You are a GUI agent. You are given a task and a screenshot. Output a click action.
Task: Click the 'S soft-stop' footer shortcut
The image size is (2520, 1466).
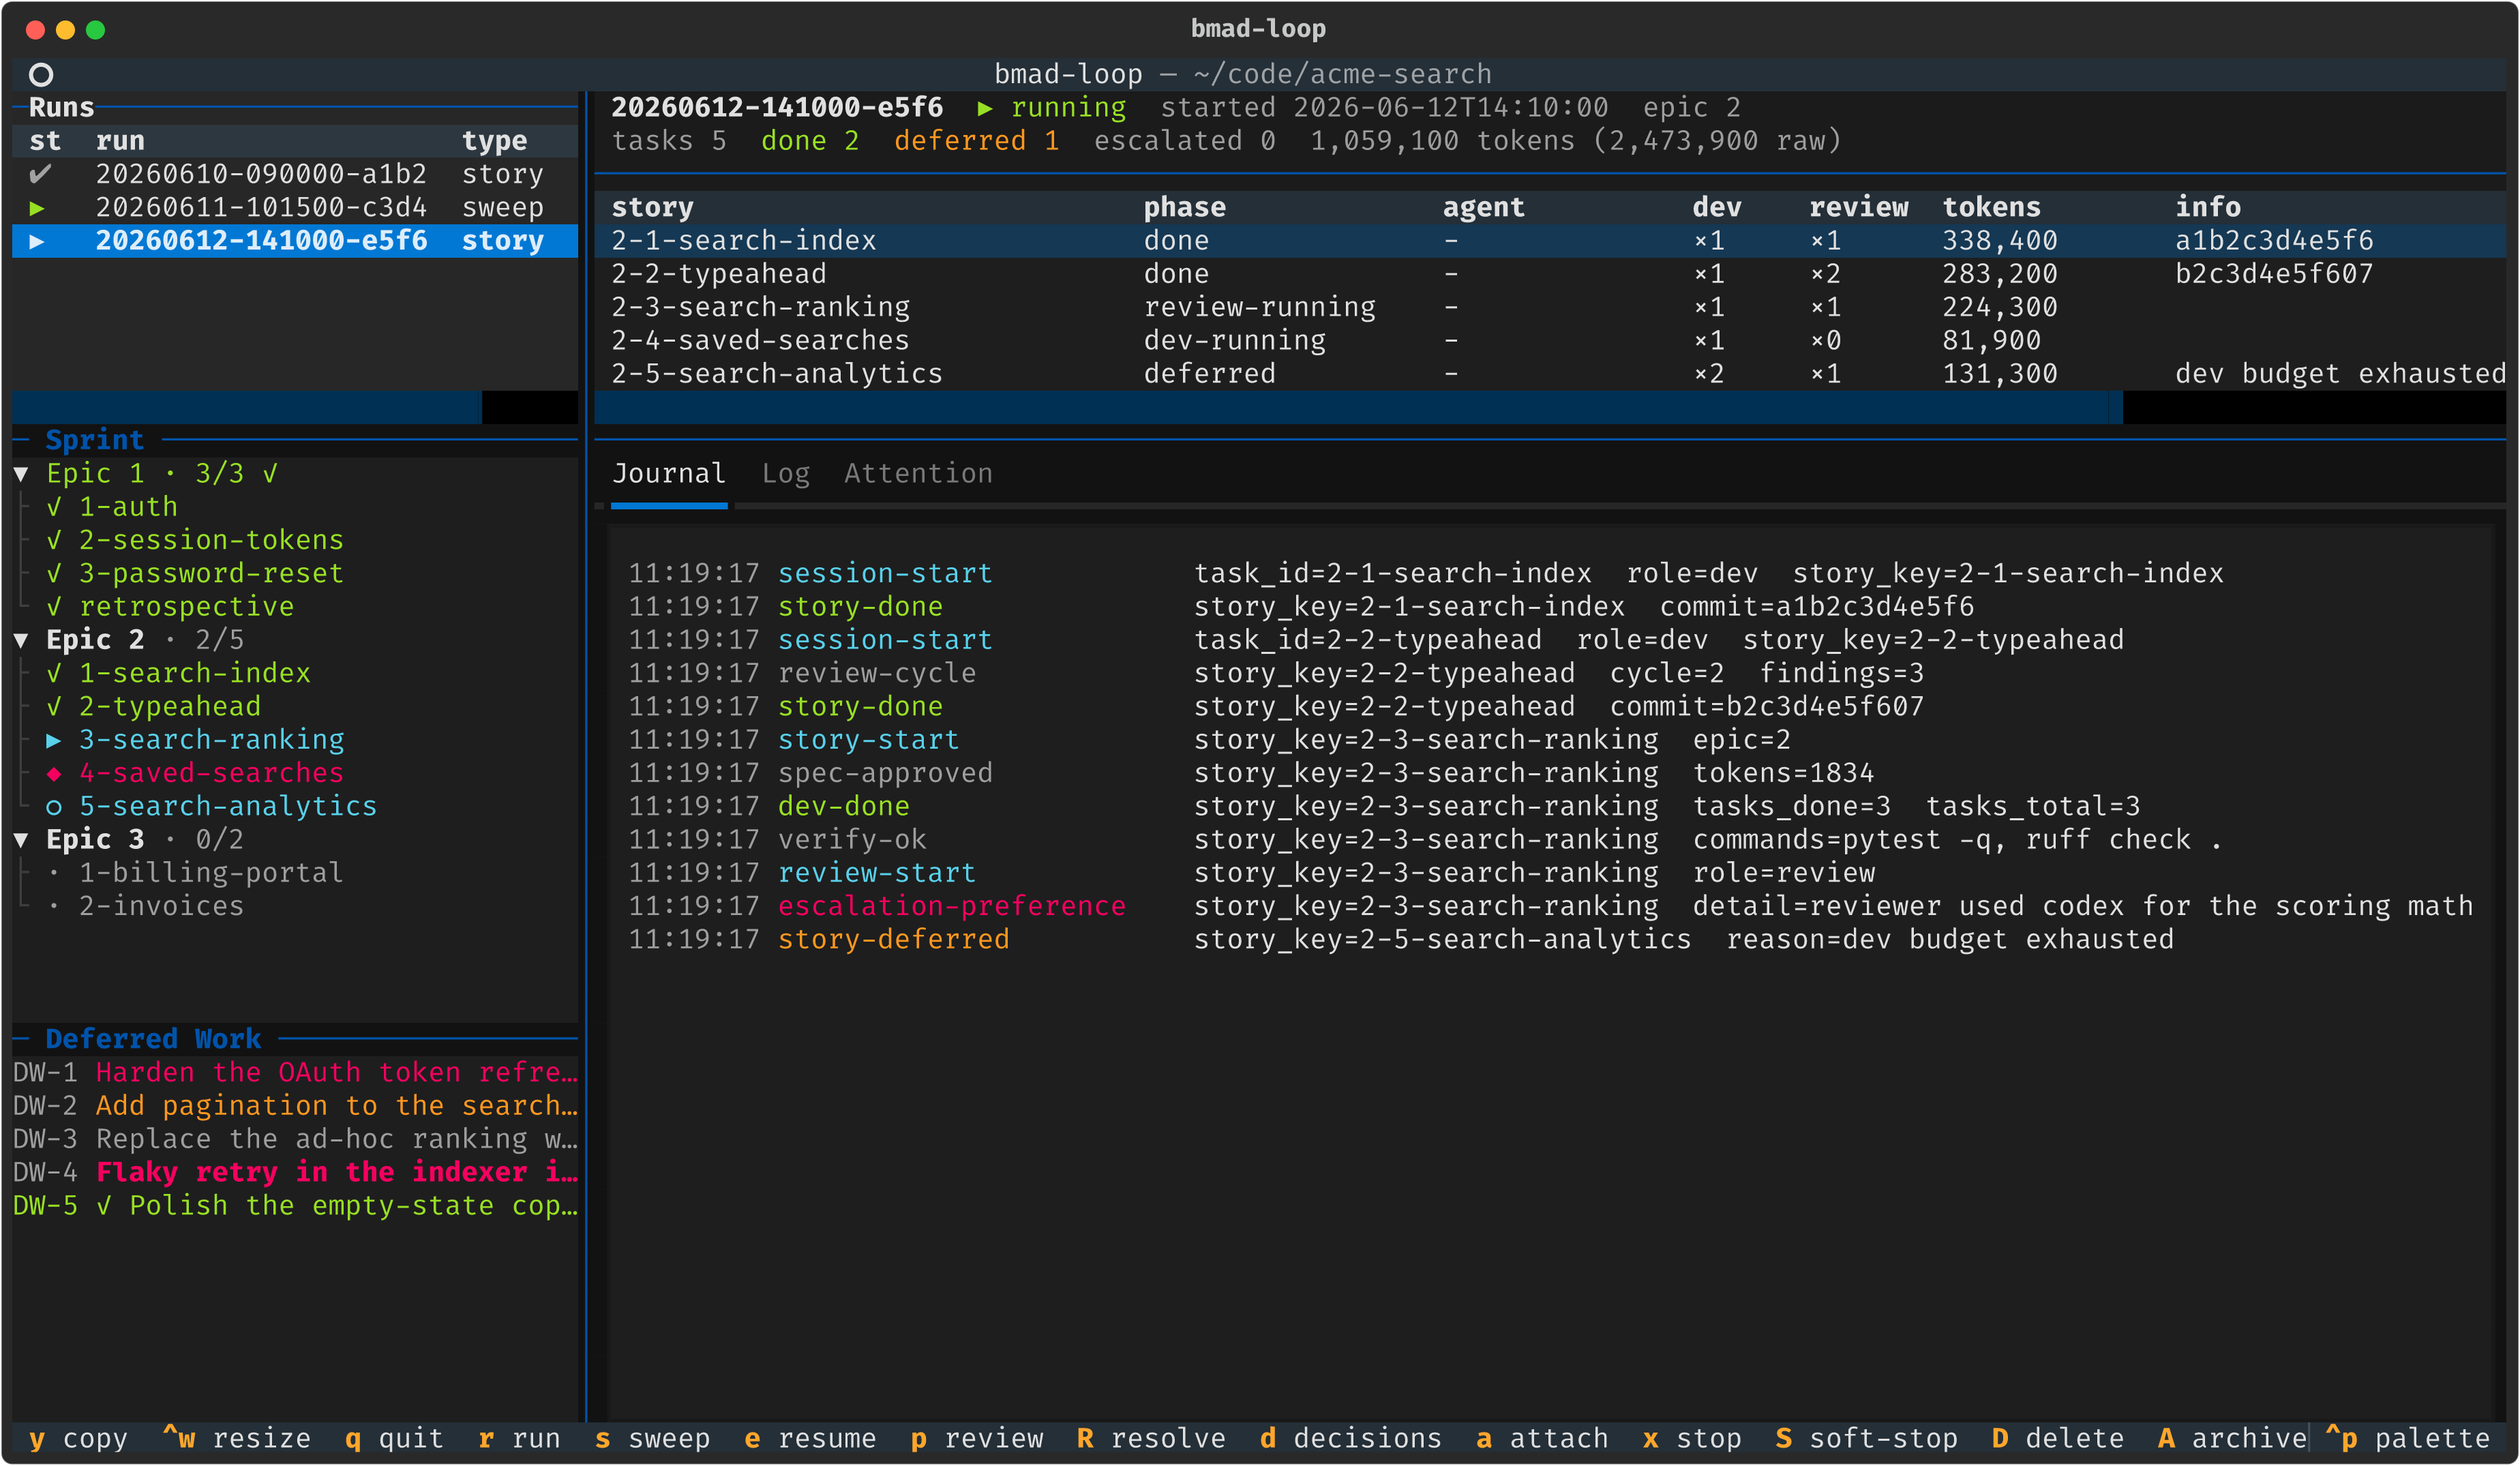coord(1866,1439)
